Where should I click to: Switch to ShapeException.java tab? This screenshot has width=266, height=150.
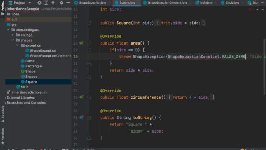point(93,3)
